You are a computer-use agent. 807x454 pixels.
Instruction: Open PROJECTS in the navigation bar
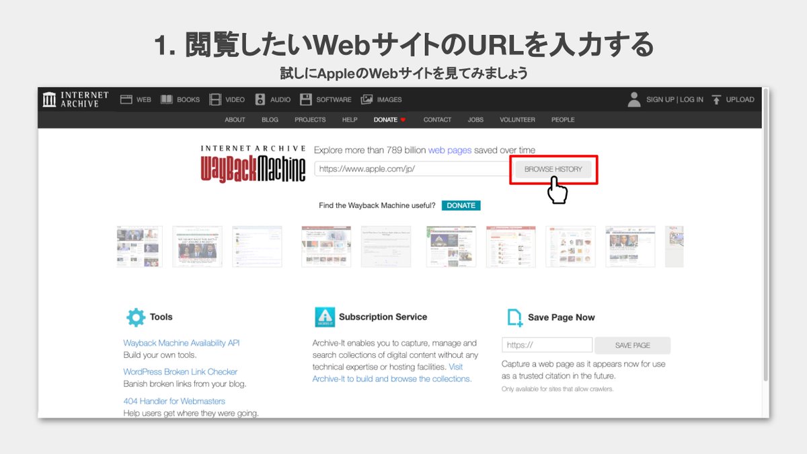coord(310,120)
